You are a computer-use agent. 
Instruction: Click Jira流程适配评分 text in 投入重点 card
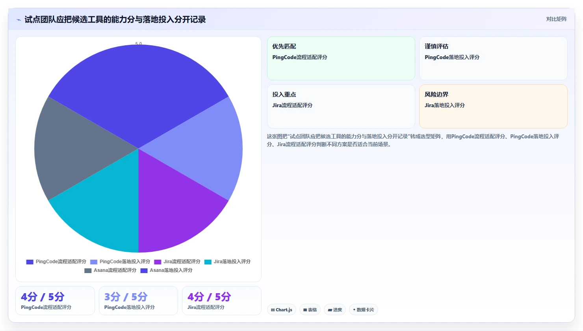pos(292,106)
